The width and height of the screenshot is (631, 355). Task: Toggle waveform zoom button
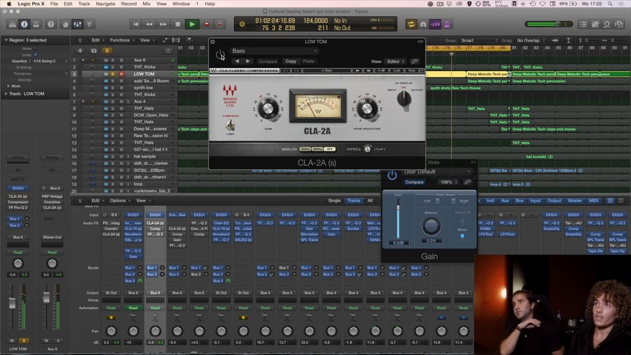click(x=555, y=41)
